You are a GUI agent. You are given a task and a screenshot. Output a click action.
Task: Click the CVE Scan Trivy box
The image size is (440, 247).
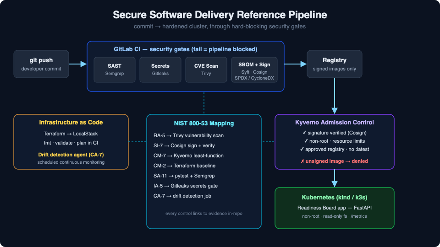point(206,70)
